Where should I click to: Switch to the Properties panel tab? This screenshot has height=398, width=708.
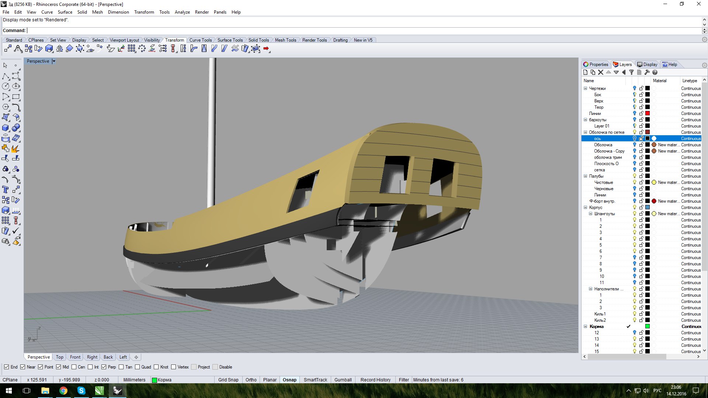pos(596,64)
